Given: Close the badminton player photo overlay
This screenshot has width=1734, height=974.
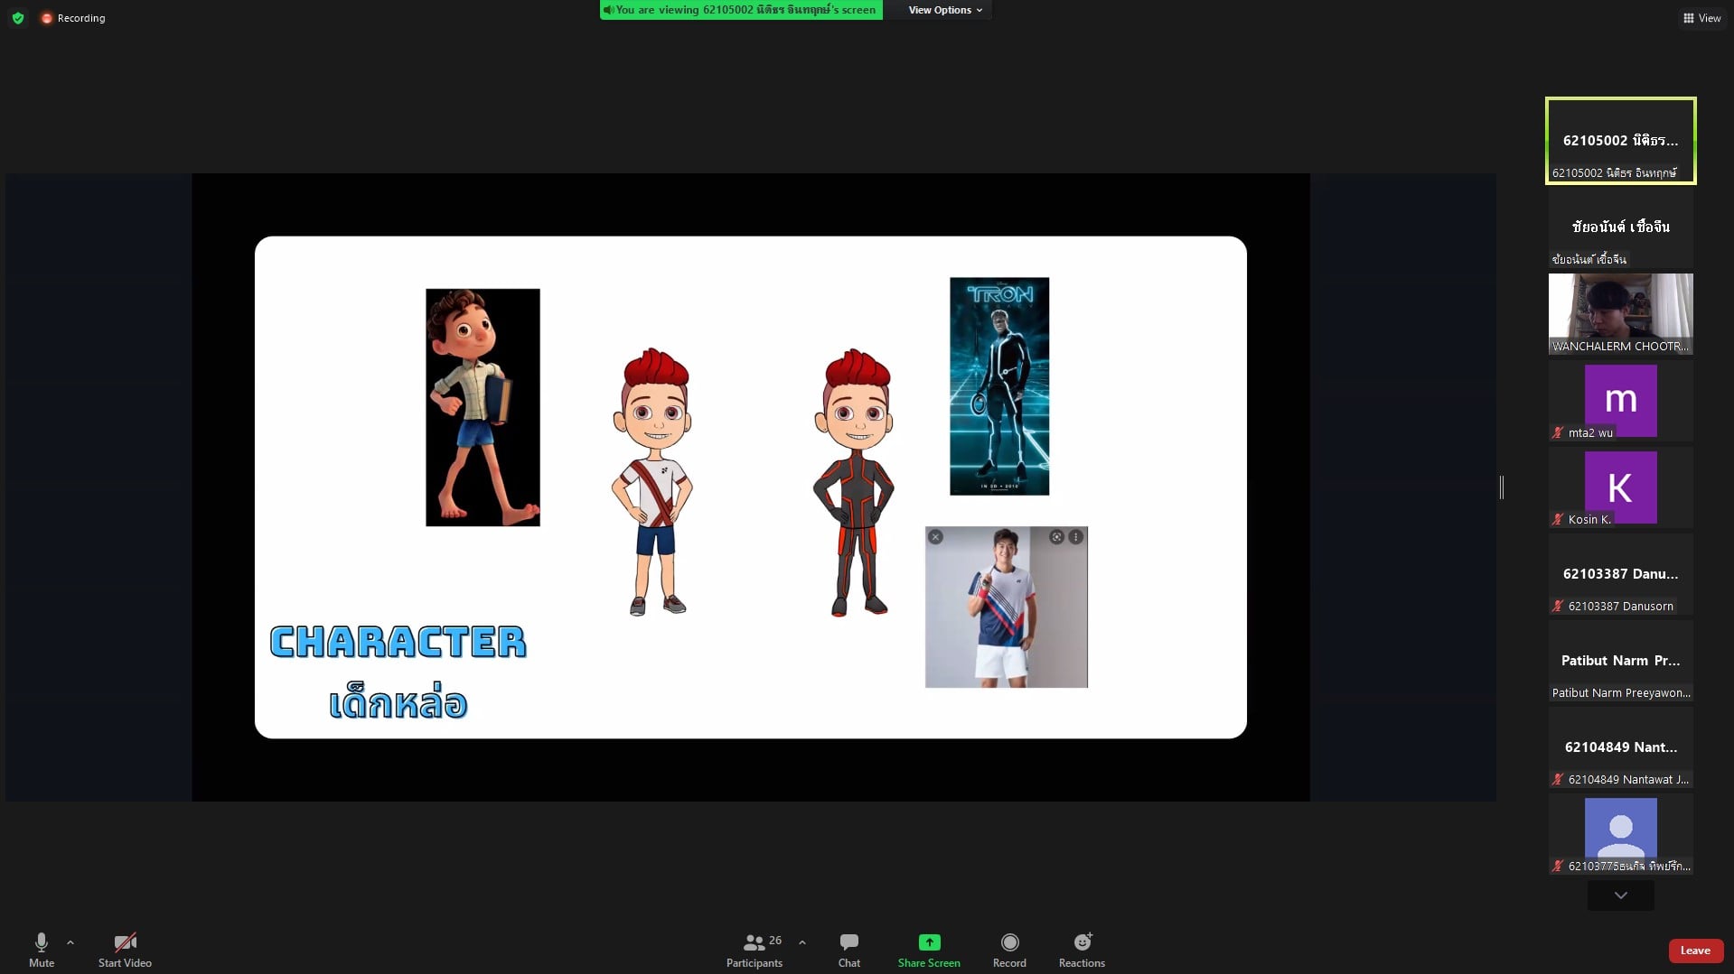Looking at the screenshot, I should 936,537.
